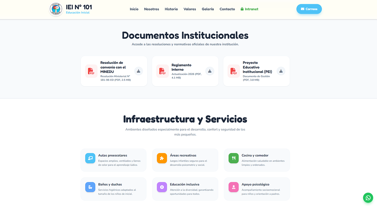
Task: Click the red PDF icon for Reglamento Interno
Action: [162, 71]
